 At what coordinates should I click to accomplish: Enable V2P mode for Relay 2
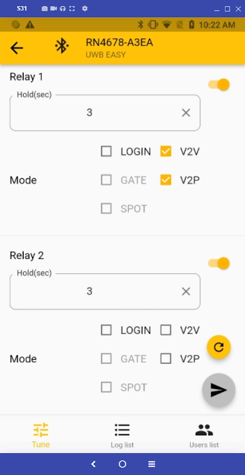[x=166, y=359]
